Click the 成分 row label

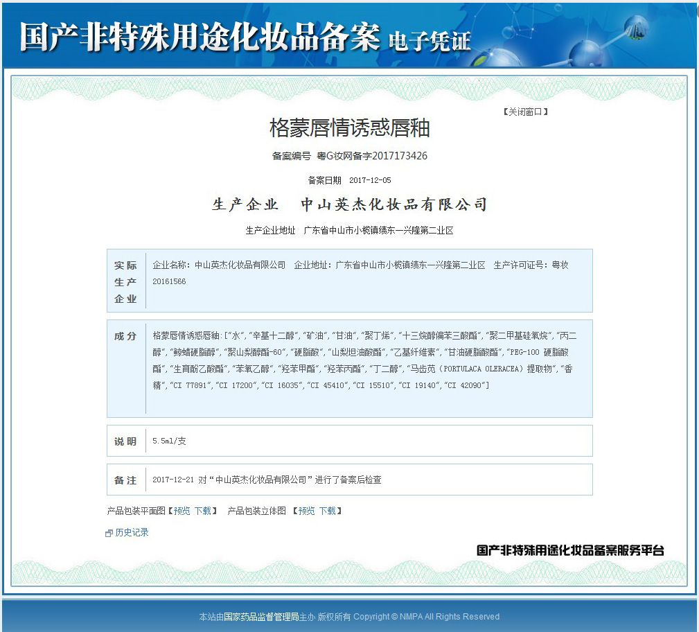125,336
